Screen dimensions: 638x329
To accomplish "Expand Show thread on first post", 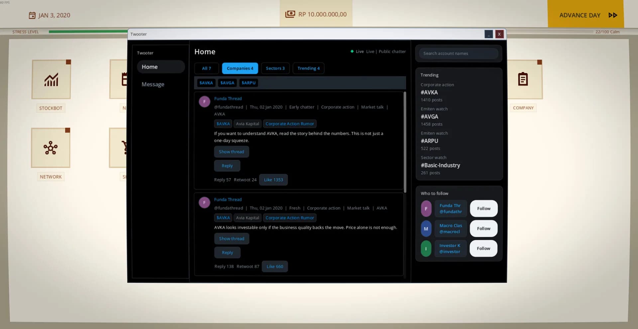I will pyautogui.click(x=231, y=152).
